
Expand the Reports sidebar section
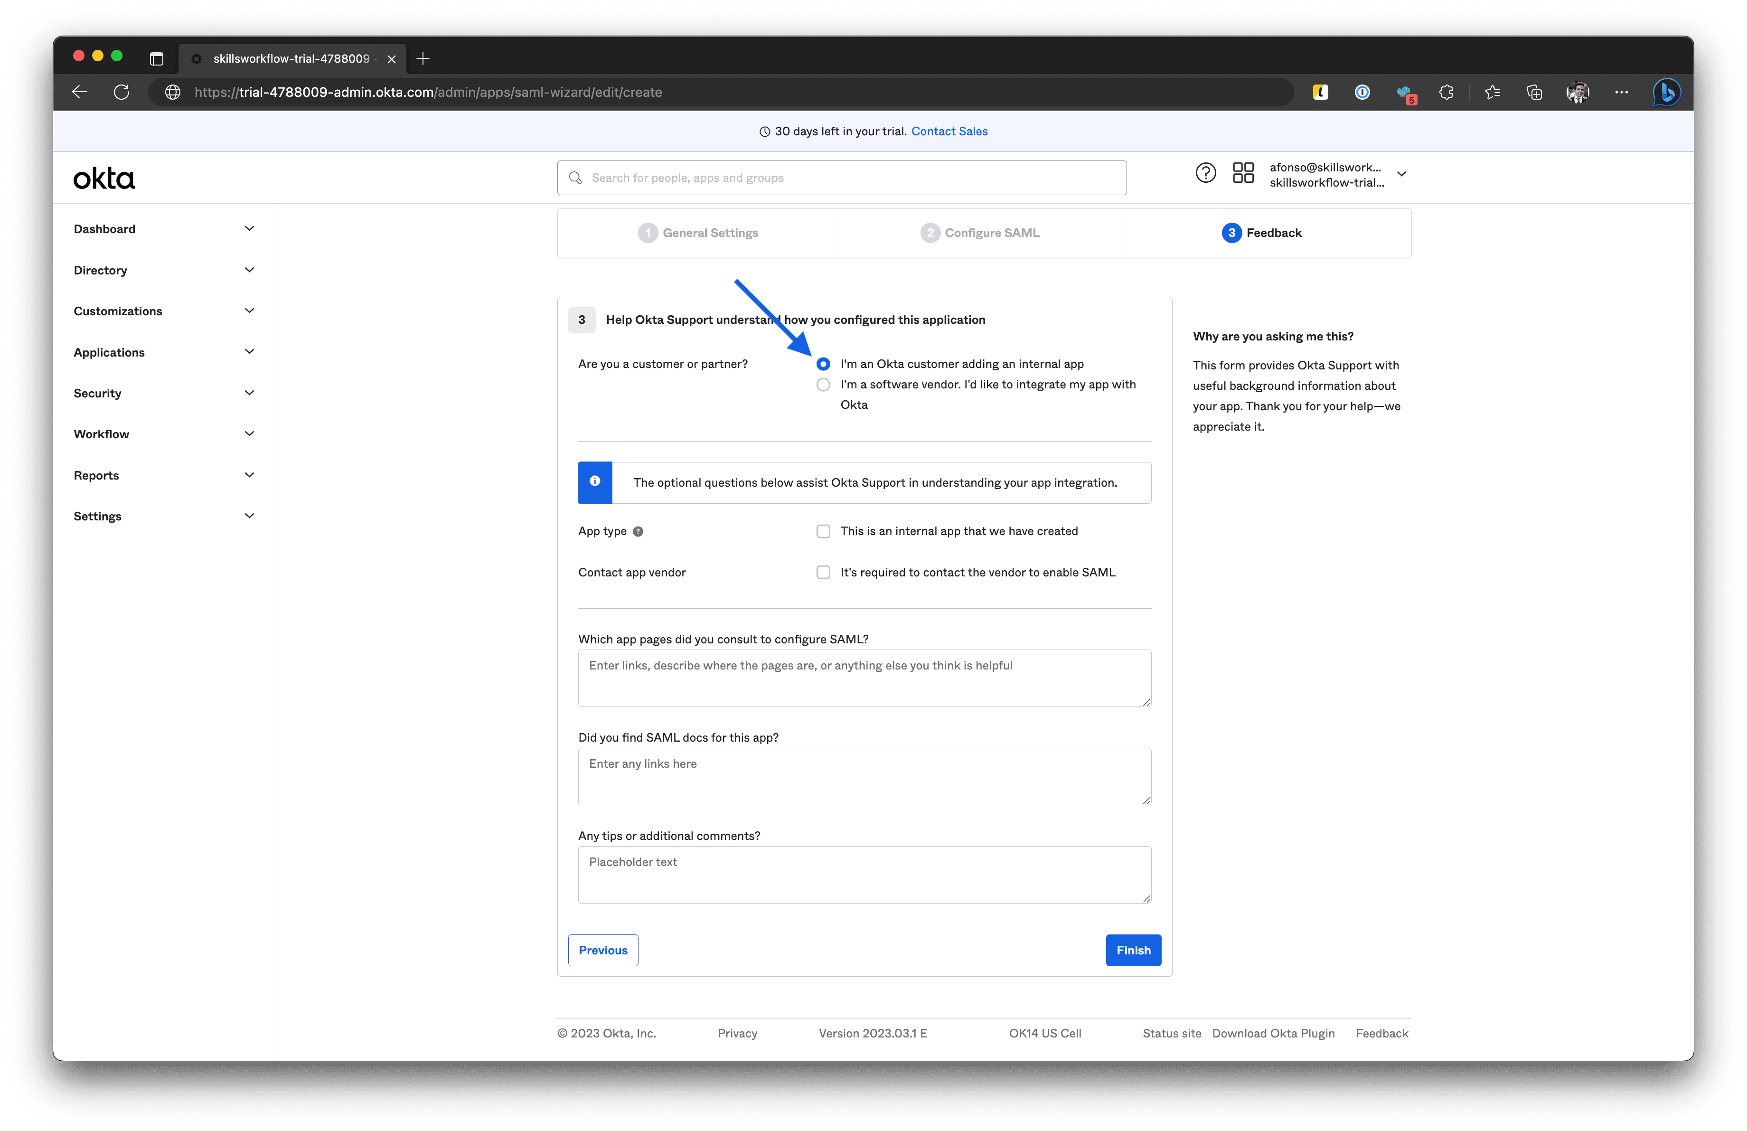164,476
